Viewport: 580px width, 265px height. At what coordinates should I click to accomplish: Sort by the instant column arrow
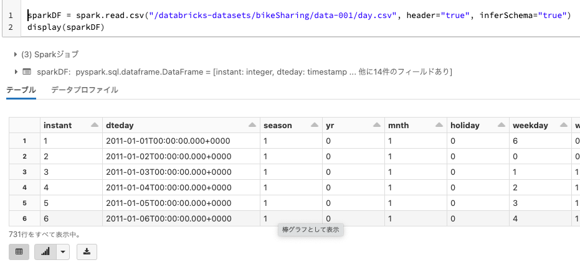95,125
